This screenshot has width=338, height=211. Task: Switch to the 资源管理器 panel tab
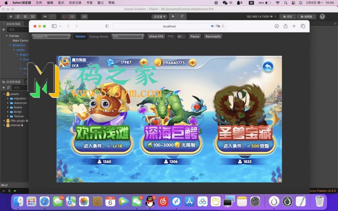tap(12, 82)
